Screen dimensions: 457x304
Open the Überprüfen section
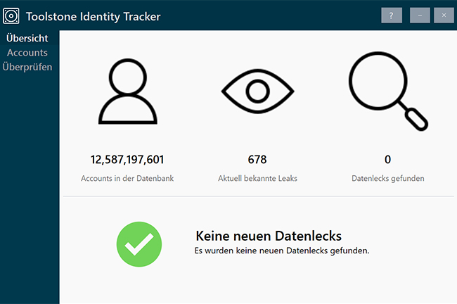click(27, 68)
